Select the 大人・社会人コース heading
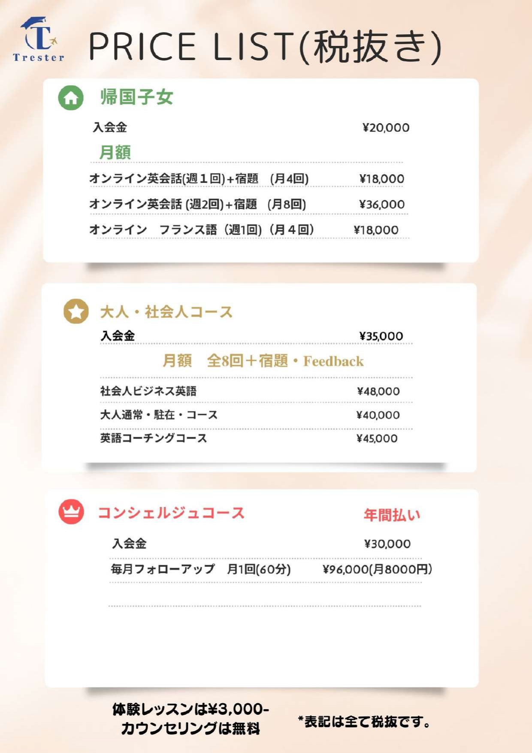This screenshot has width=532, height=753. (x=166, y=312)
